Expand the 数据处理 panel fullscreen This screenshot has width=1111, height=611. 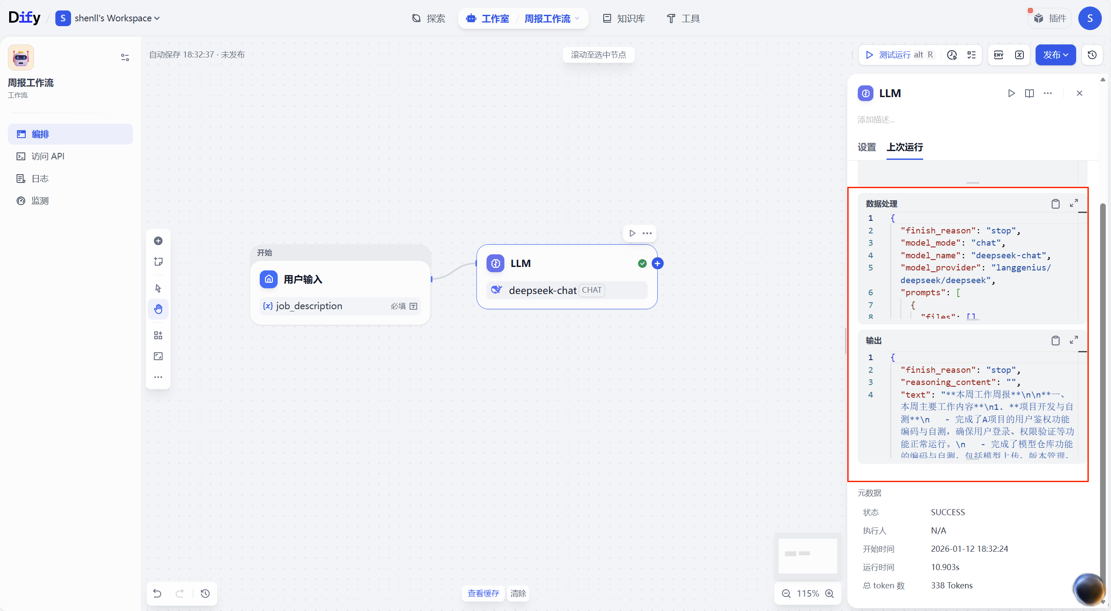click(1074, 203)
